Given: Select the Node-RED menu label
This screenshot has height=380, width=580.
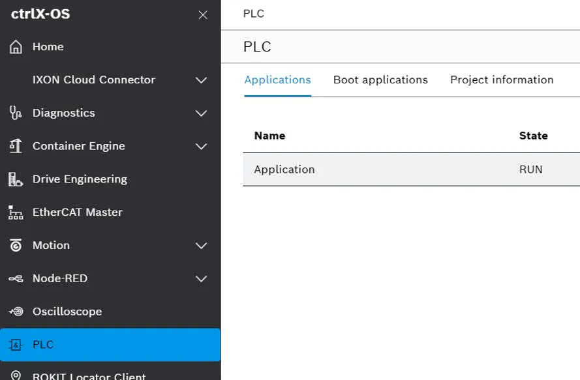Looking at the screenshot, I should tap(60, 278).
